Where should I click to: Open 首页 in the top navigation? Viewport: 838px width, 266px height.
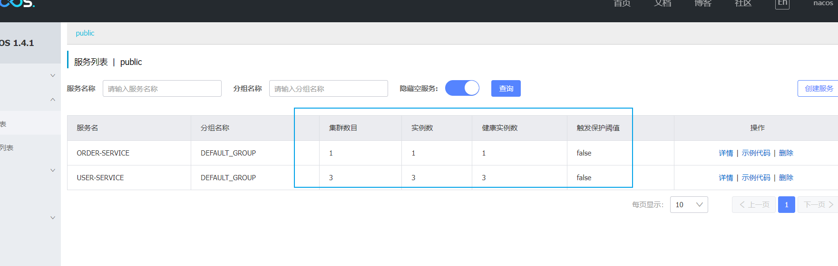[x=622, y=4]
